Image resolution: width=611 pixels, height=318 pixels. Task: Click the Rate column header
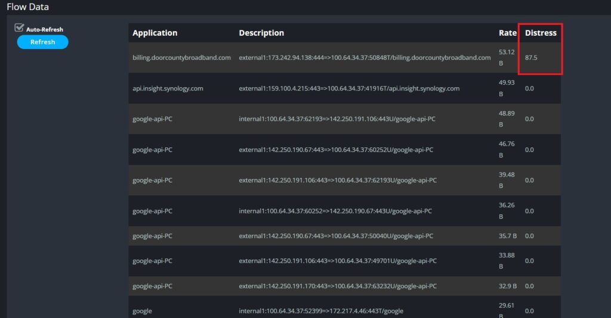(x=507, y=33)
